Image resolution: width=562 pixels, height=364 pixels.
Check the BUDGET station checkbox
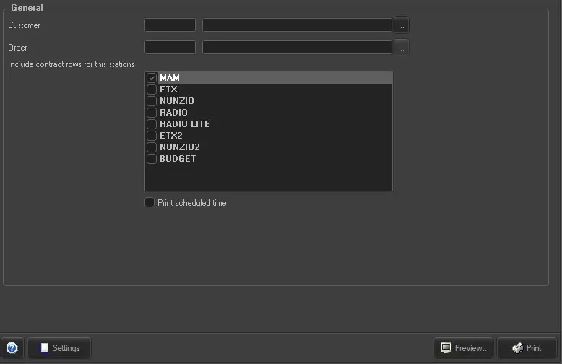click(152, 159)
